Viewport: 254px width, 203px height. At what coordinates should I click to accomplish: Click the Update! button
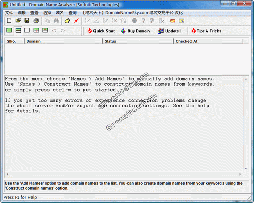pos(170,31)
